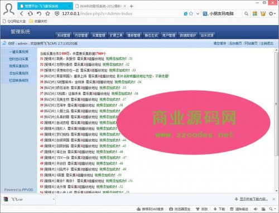The image size is (279, 213).
Task: Click the security shield icon in address bar
Action: pyautogui.click(x=57, y=13)
